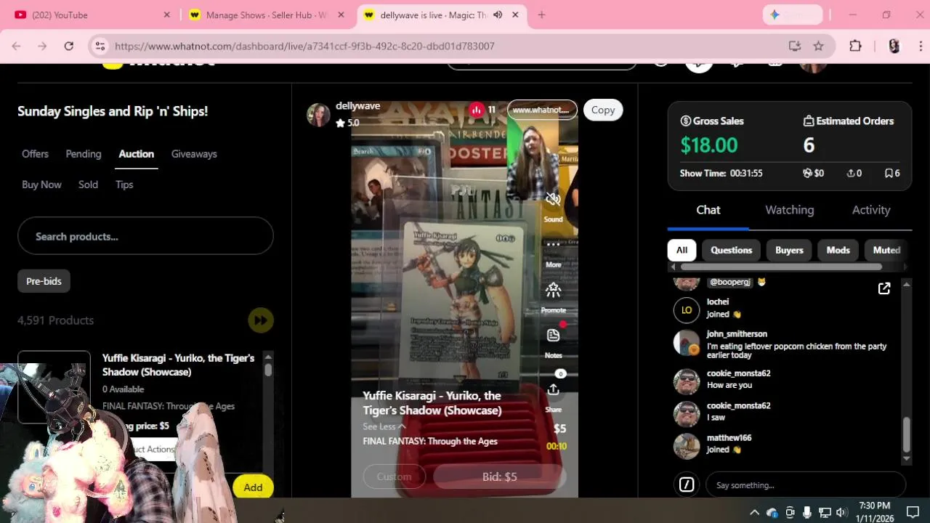Reload the page
Image resolution: width=930 pixels, height=523 pixels.
(x=68, y=46)
